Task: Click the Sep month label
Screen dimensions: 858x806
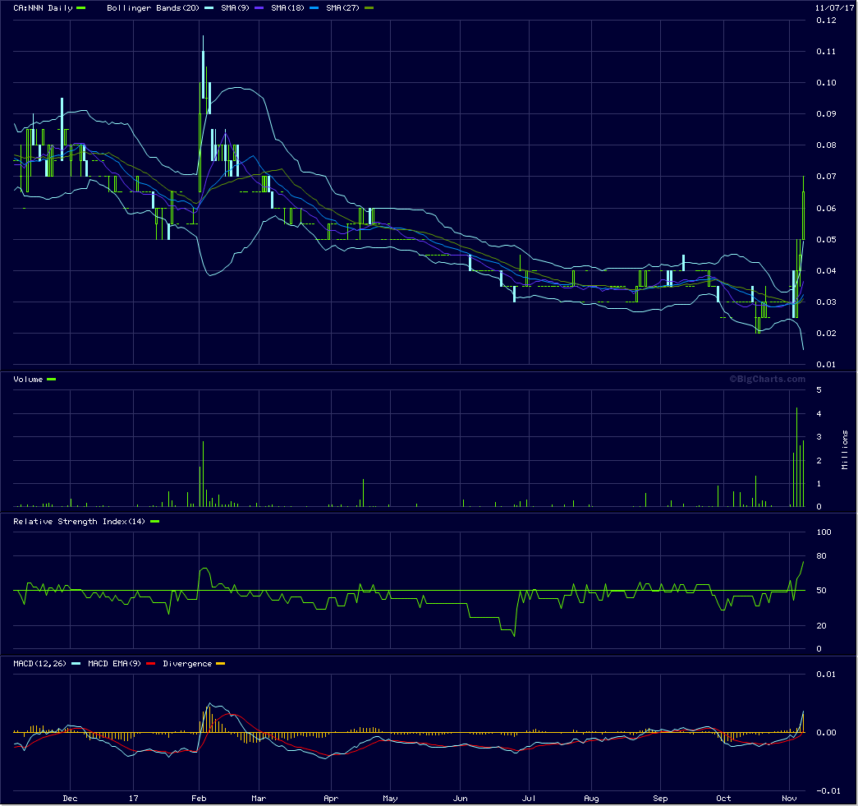Action: pyautogui.click(x=660, y=799)
